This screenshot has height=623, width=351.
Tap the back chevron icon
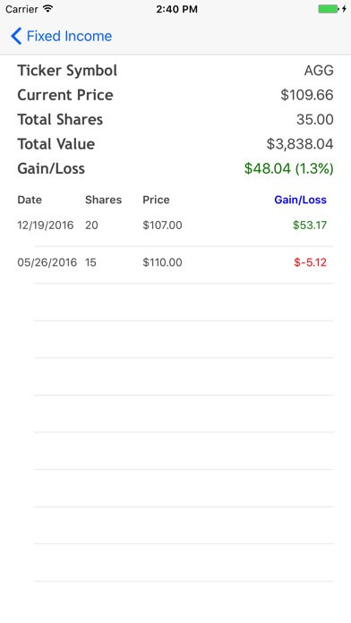pos(16,36)
